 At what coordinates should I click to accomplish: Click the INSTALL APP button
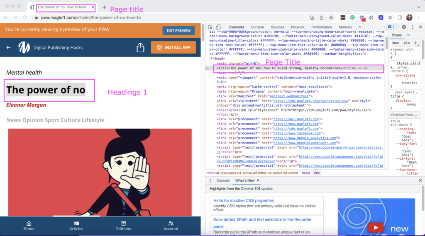(173, 47)
